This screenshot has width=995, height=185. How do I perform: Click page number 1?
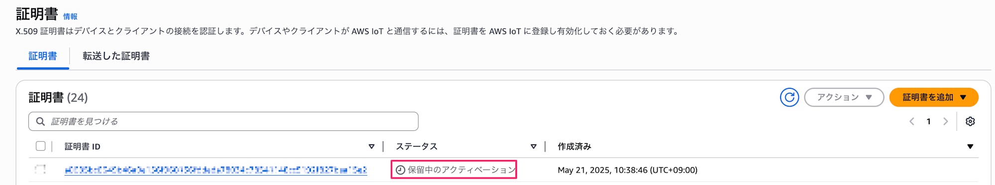(x=928, y=122)
